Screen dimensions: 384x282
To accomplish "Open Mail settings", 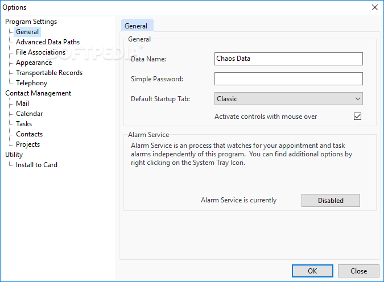I will tap(23, 103).
